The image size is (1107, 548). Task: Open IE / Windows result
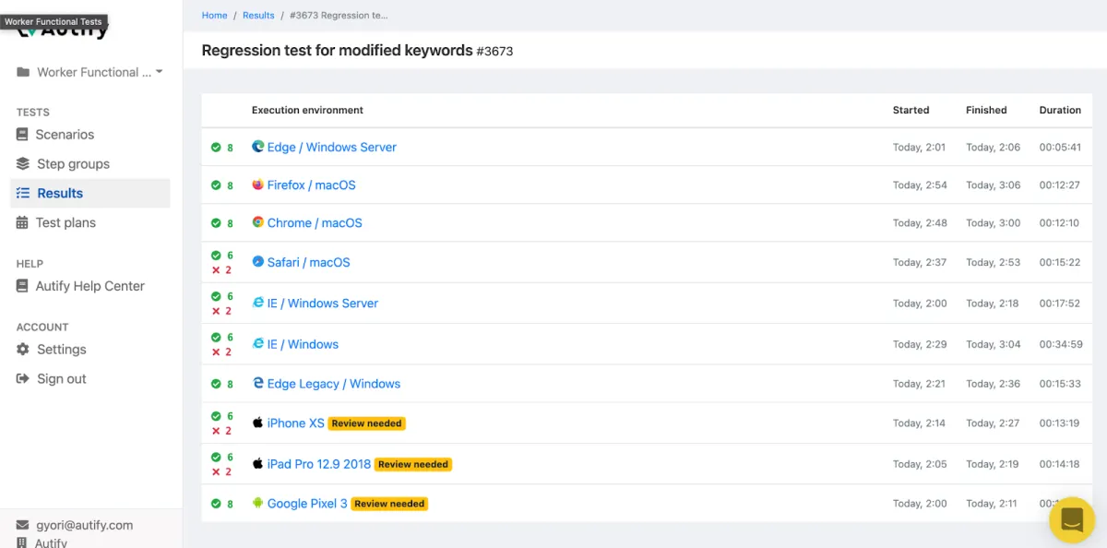click(x=303, y=344)
